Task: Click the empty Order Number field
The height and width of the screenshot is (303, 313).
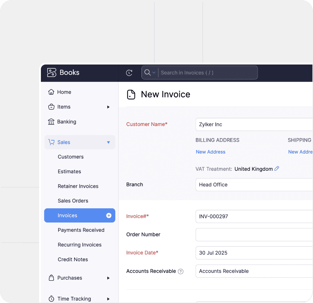Action: click(x=254, y=235)
